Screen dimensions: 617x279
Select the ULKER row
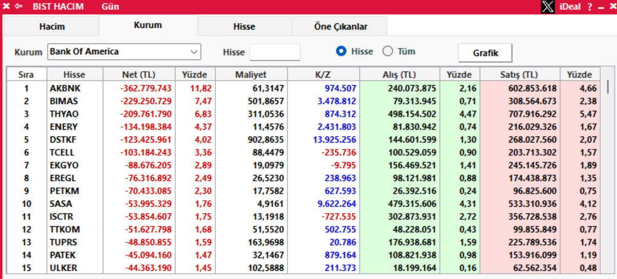pos(303,268)
